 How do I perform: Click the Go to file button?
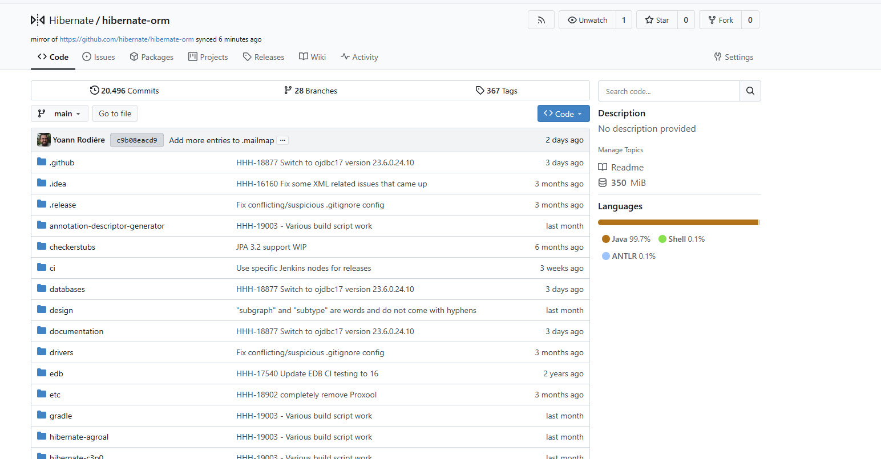tap(115, 113)
